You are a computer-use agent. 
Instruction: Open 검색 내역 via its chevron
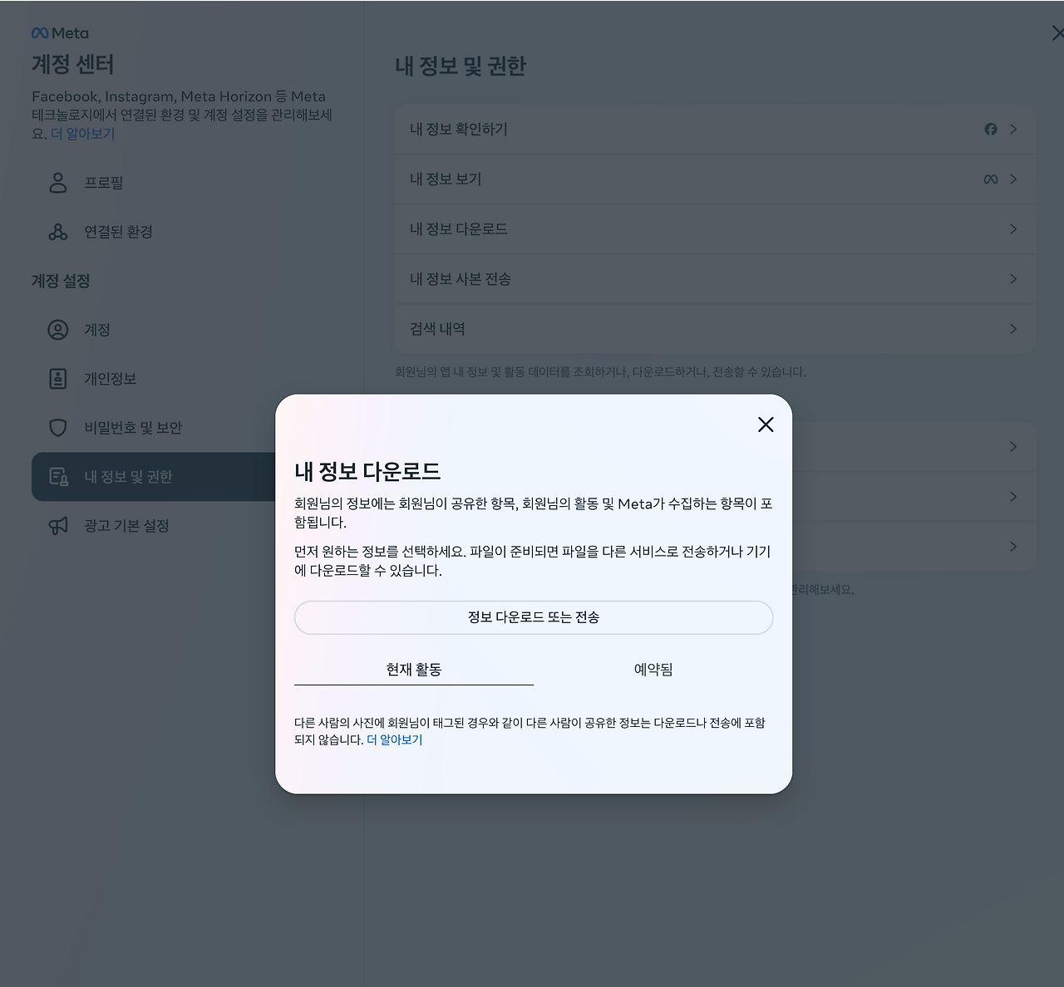[x=1012, y=328]
